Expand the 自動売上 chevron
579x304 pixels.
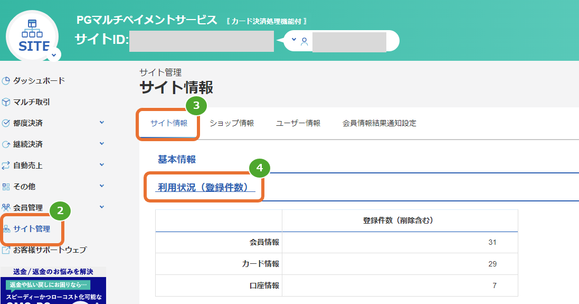click(x=102, y=164)
